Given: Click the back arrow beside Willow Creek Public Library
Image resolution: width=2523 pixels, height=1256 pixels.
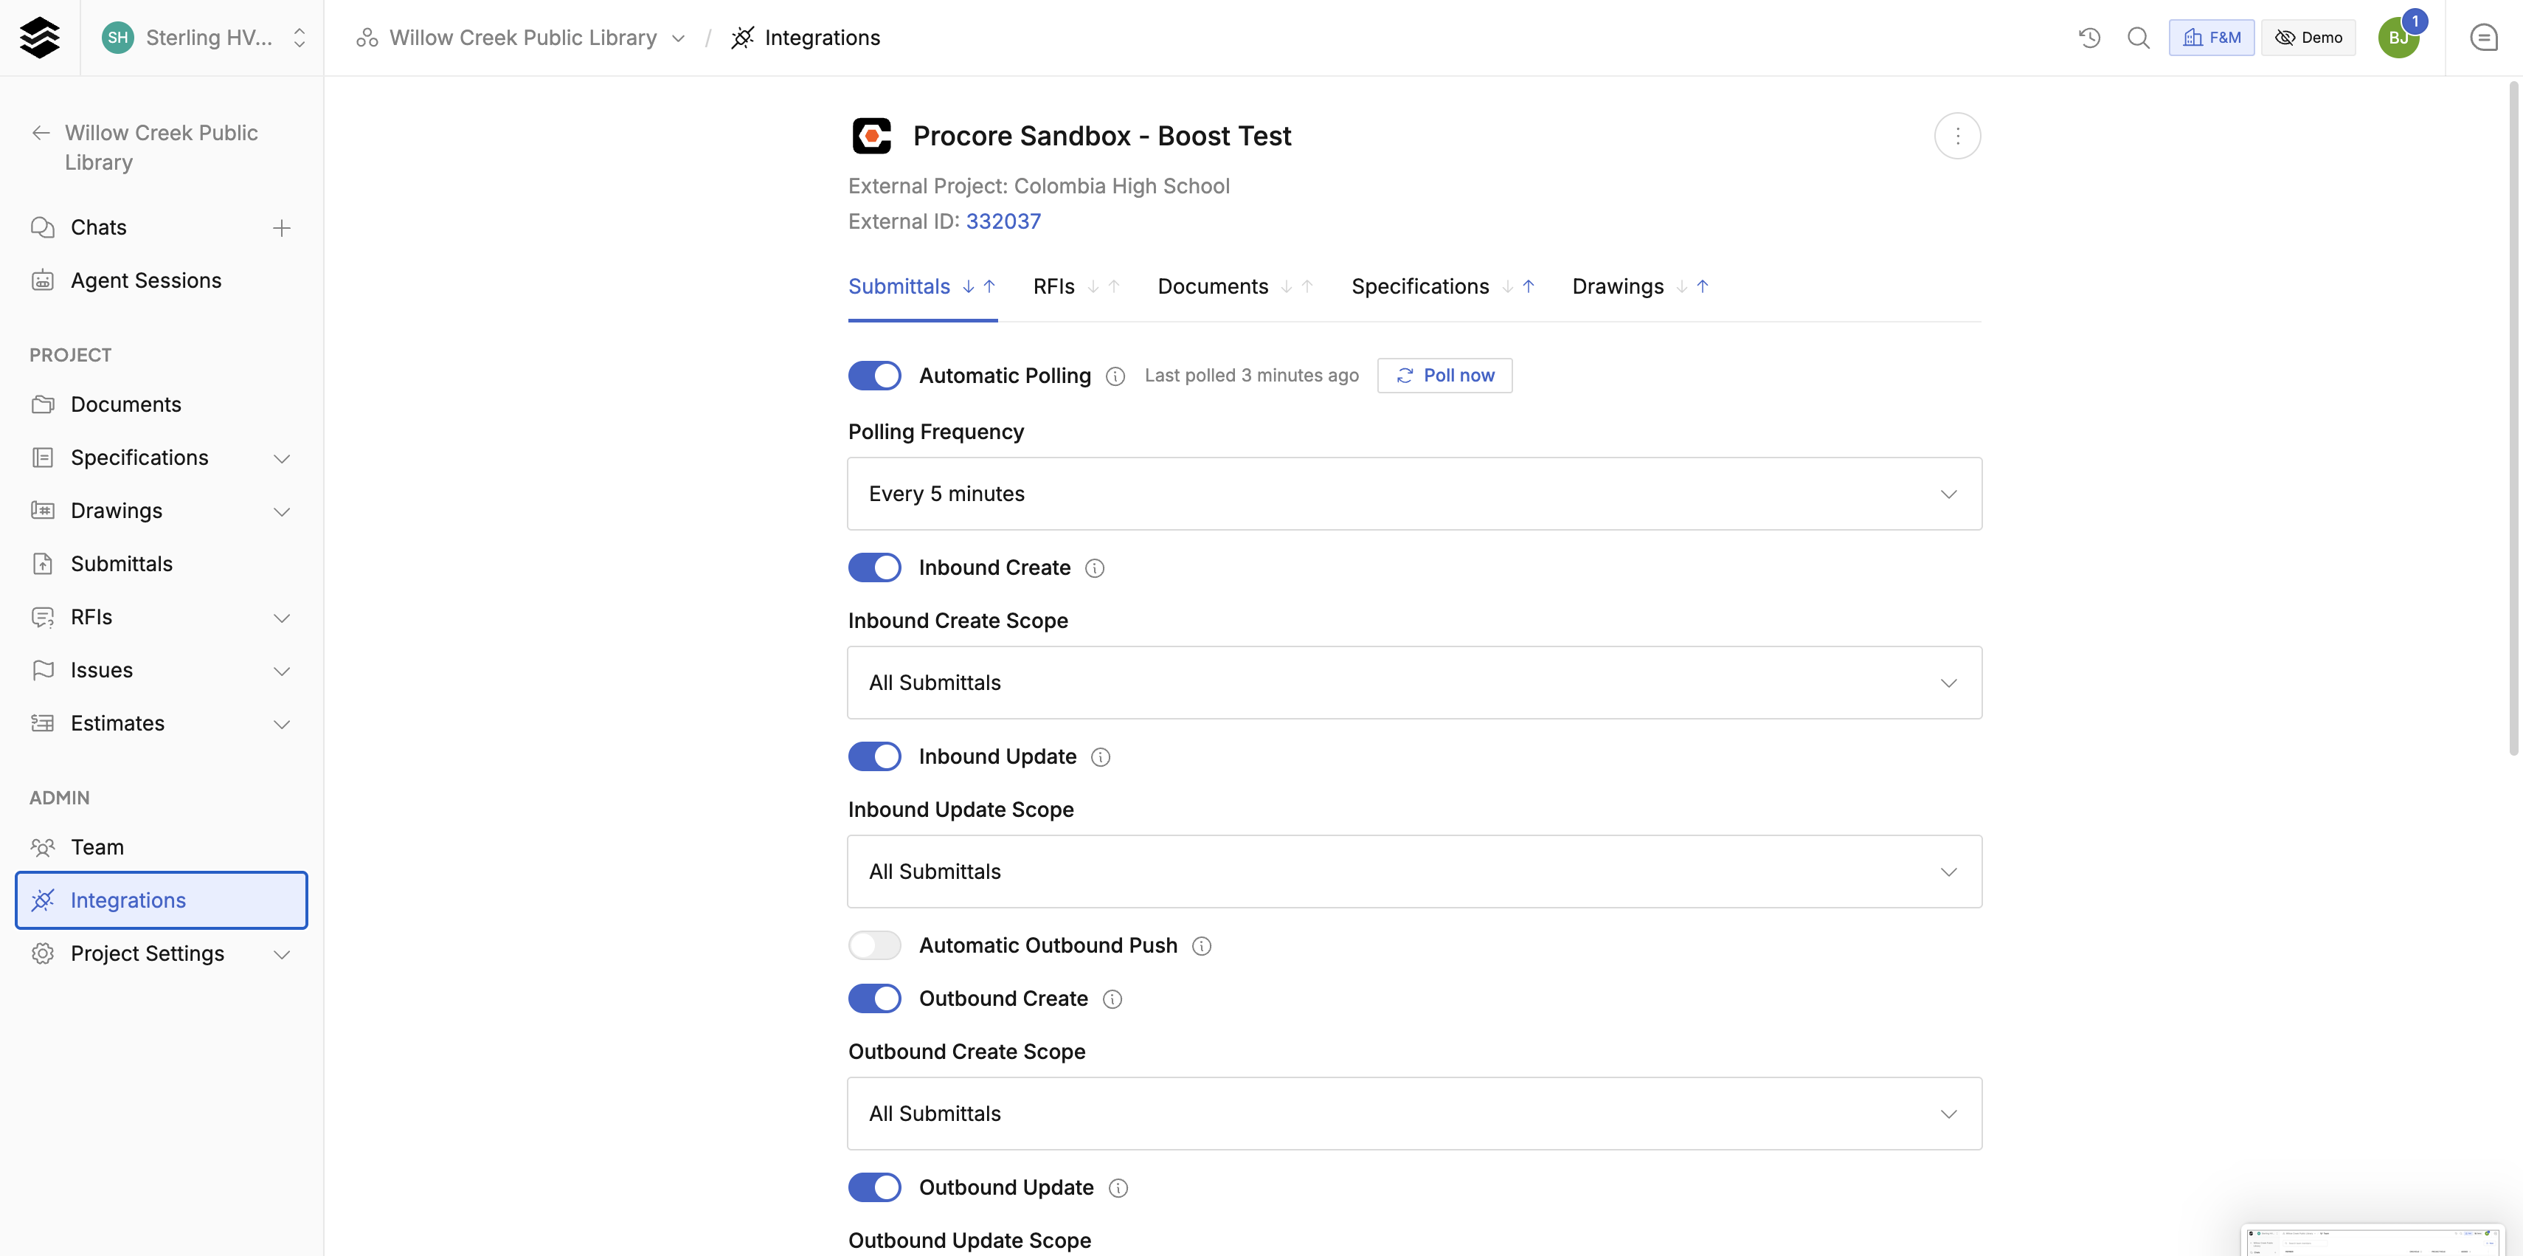Looking at the screenshot, I should (41, 132).
